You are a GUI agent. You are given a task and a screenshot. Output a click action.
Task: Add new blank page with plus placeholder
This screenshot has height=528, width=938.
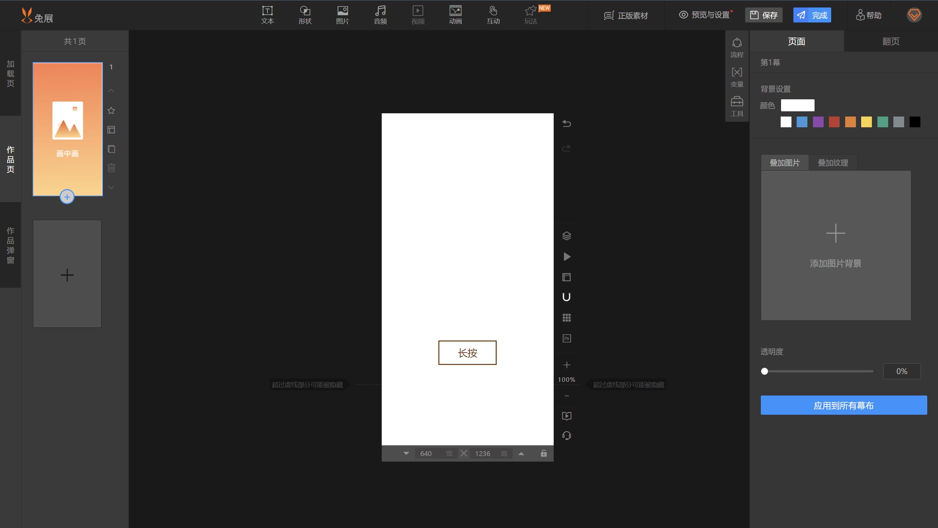coord(67,274)
